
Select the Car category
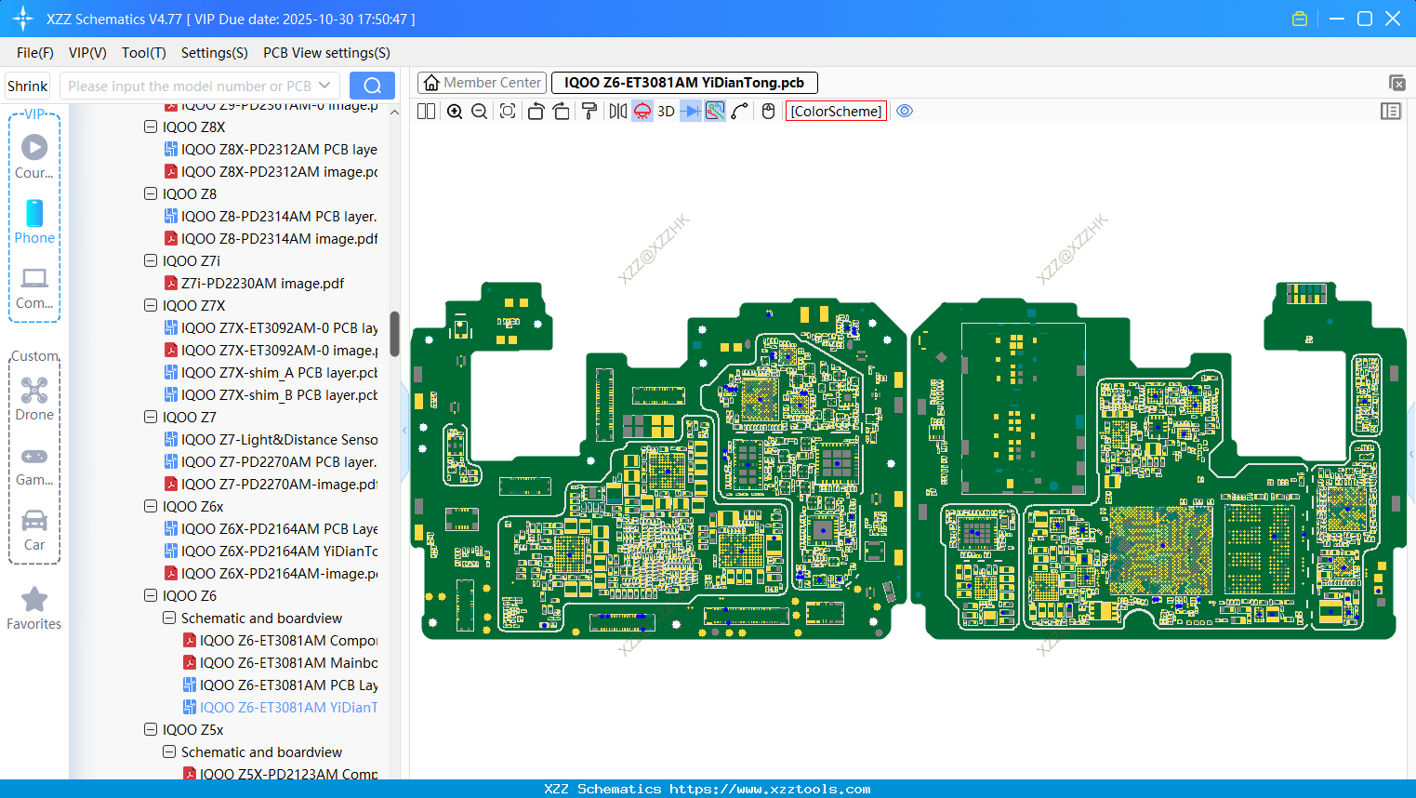pyautogui.click(x=34, y=530)
